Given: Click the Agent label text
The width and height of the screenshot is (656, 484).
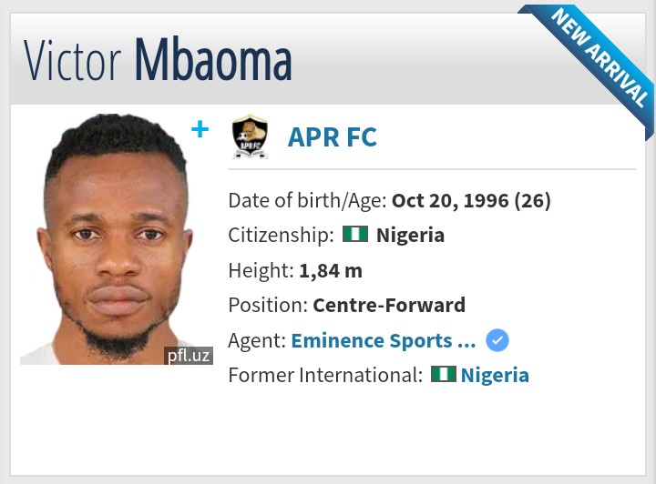Looking at the screenshot, I should click(x=256, y=340).
